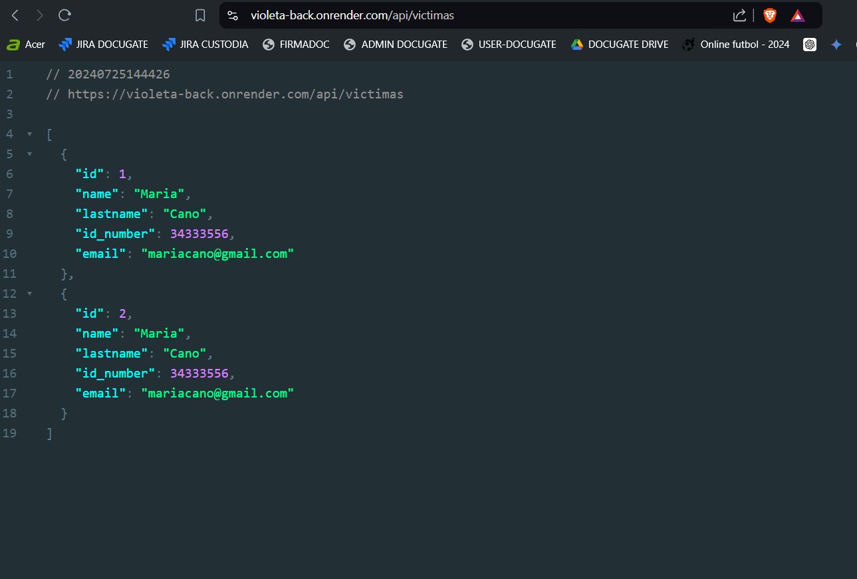Open the DOCUGATE DRIVE bookmark
Image resolution: width=857 pixels, height=579 pixels.
click(x=620, y=45)
